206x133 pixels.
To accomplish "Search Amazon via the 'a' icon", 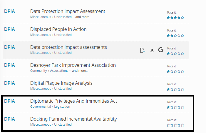I will 152,50.
